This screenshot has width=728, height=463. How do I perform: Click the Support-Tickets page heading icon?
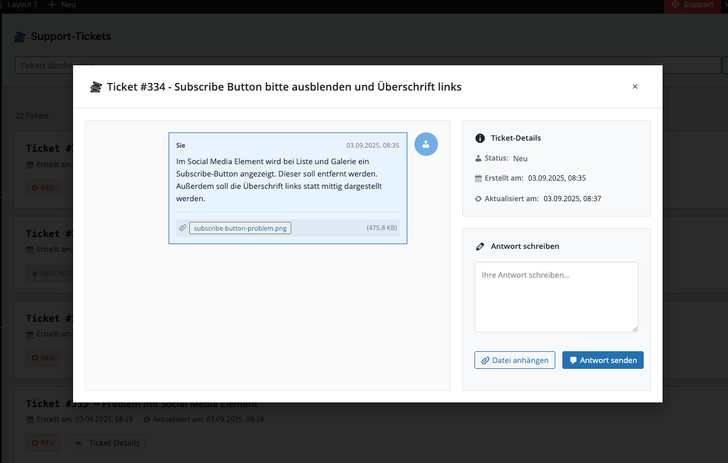click(x=20, y=36)
